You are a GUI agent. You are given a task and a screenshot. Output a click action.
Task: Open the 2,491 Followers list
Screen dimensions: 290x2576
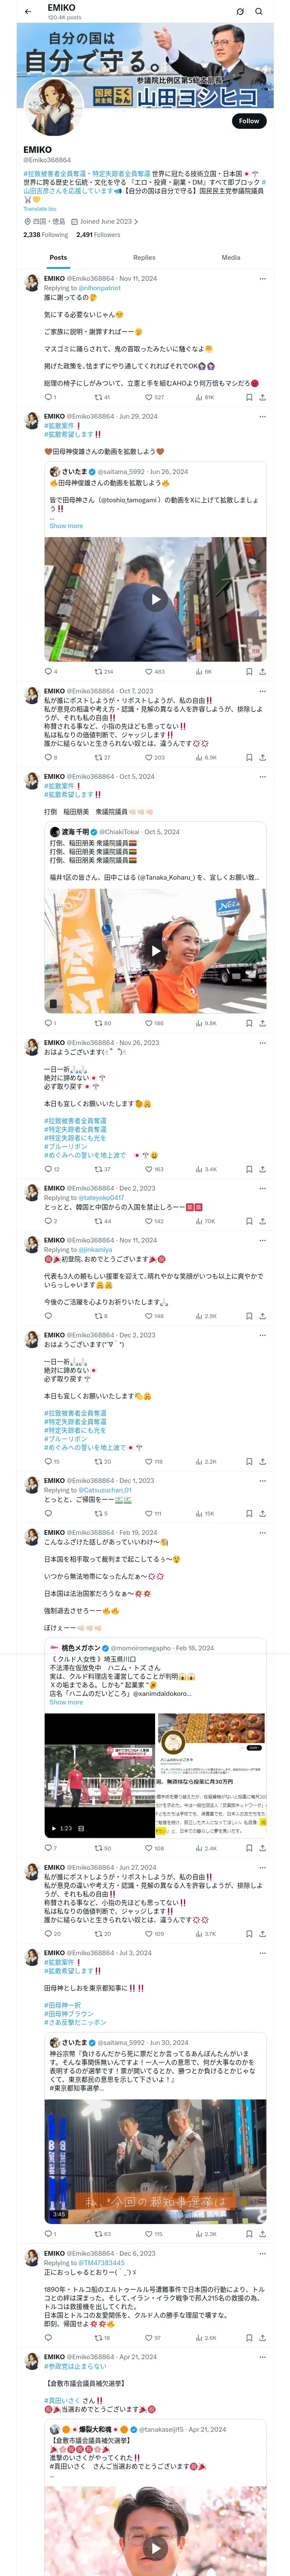[x=98, y=235]
